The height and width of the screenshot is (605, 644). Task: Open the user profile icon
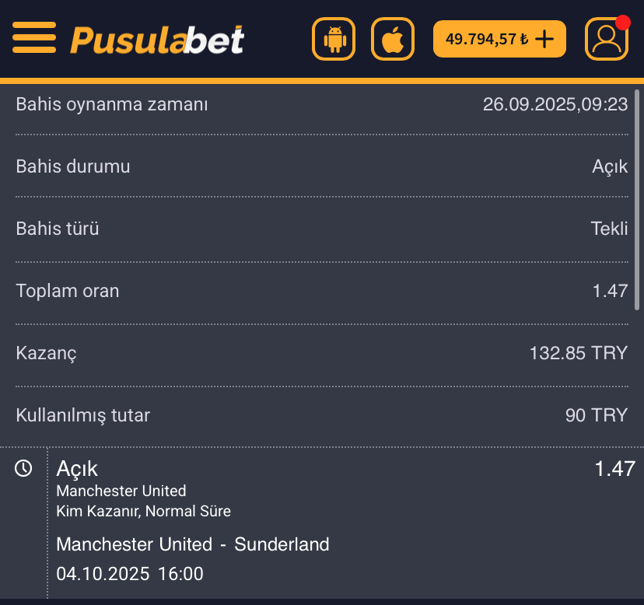607,39
